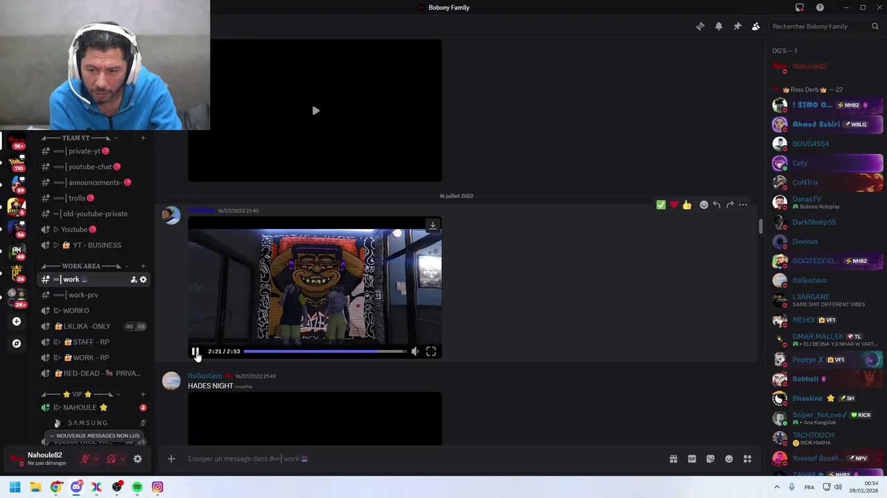
Task: Add thumbs up reaction to message
Action: (x=687, y=205)
